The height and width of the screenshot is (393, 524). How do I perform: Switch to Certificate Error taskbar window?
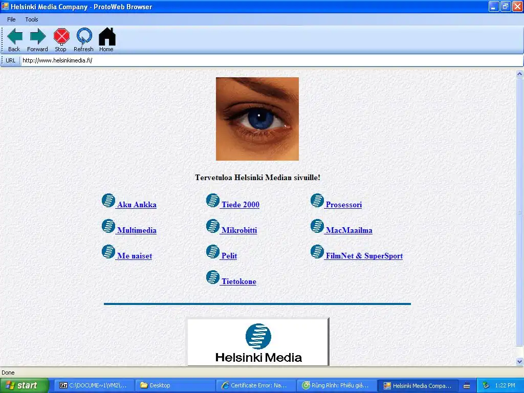coord(256,385)
